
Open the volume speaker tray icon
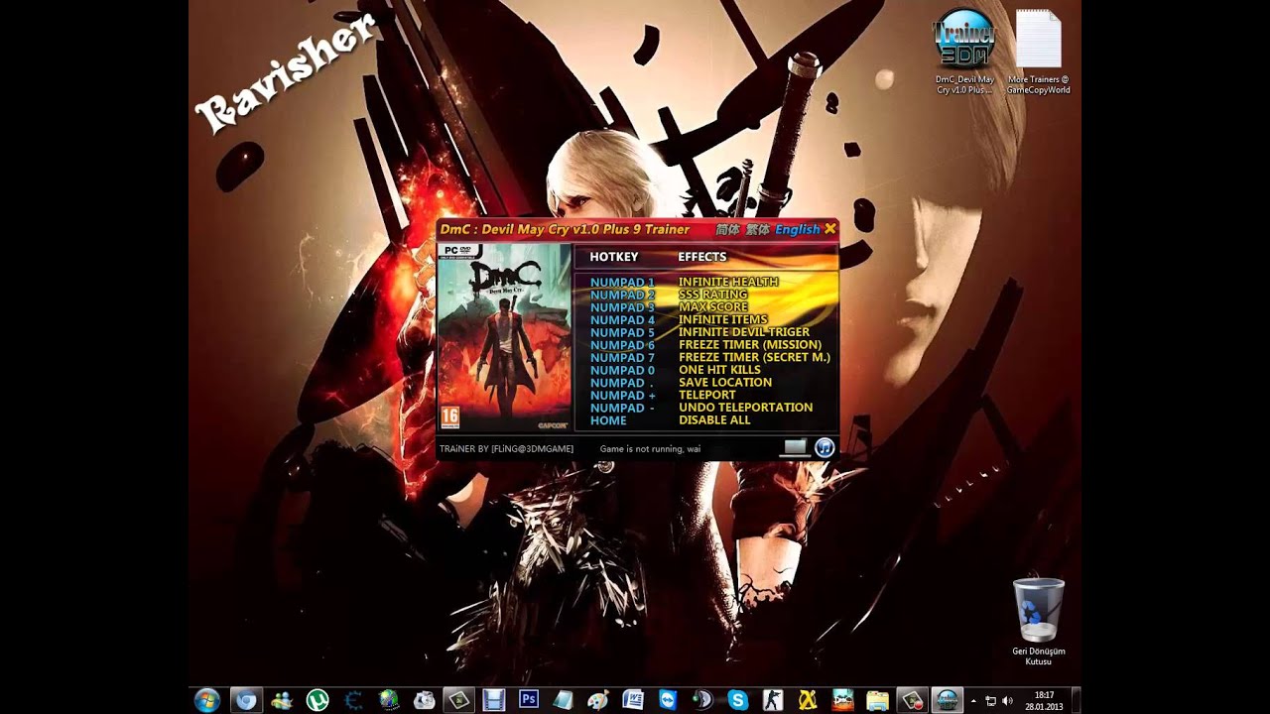click(1008, 701)
